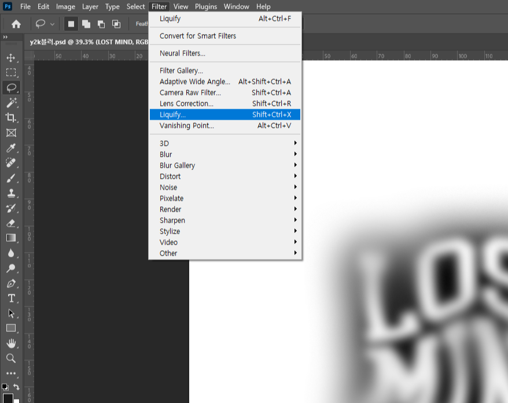The height and width of the screenshot is (403, 508).
Task: Enable New Selection mode
Action: 71,24
